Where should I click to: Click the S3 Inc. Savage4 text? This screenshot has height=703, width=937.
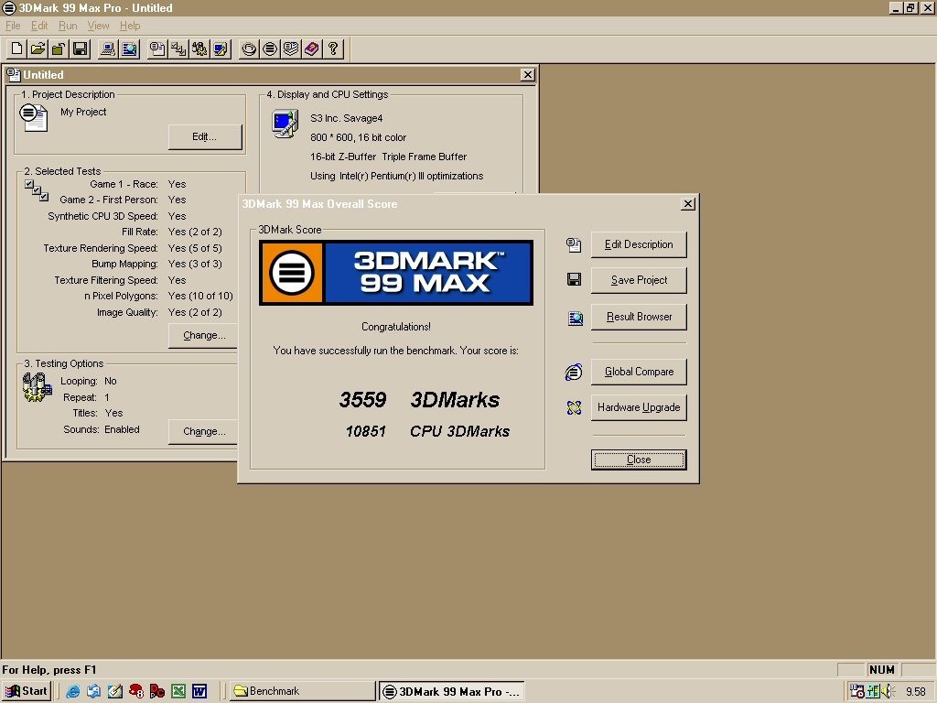point(347,118)
